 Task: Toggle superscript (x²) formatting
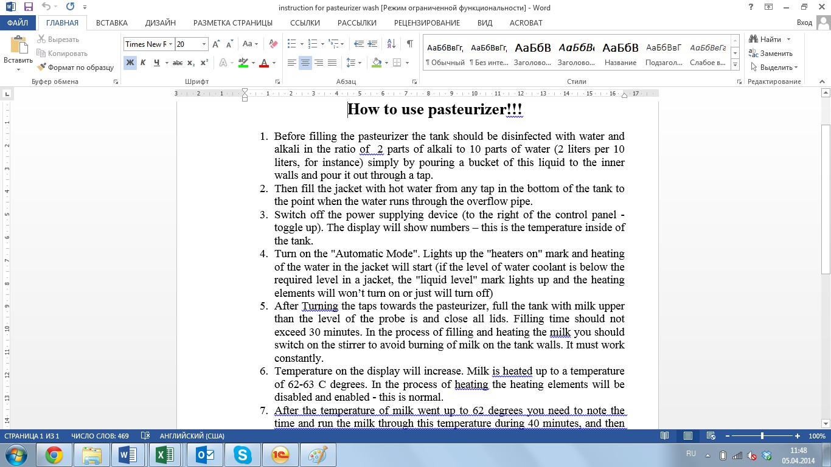pos(204,63)
